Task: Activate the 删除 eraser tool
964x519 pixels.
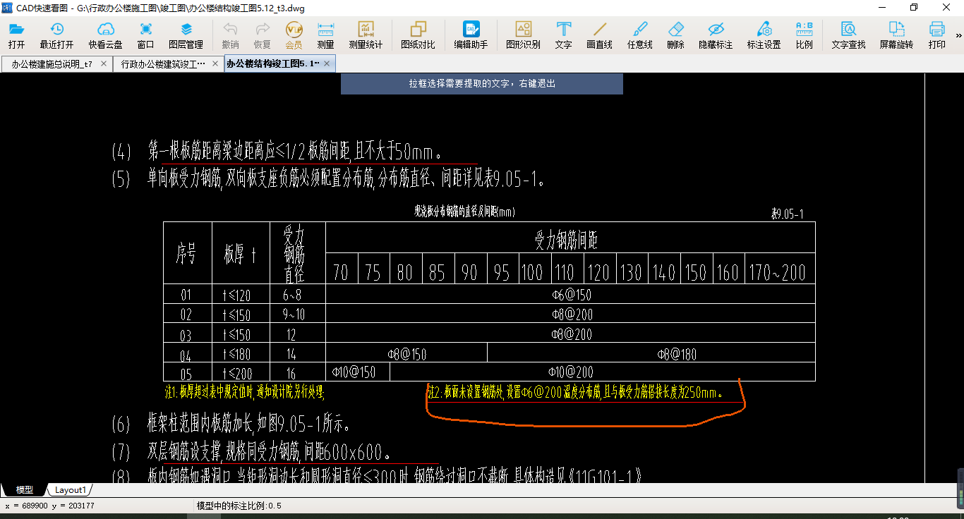Action: [675, 35]
